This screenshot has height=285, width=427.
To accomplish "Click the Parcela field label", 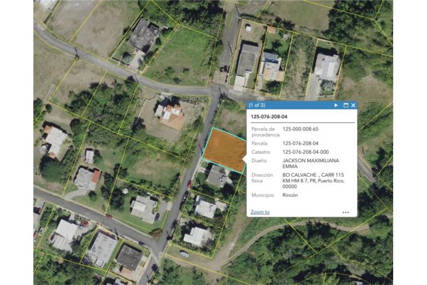I will [260, 143].
